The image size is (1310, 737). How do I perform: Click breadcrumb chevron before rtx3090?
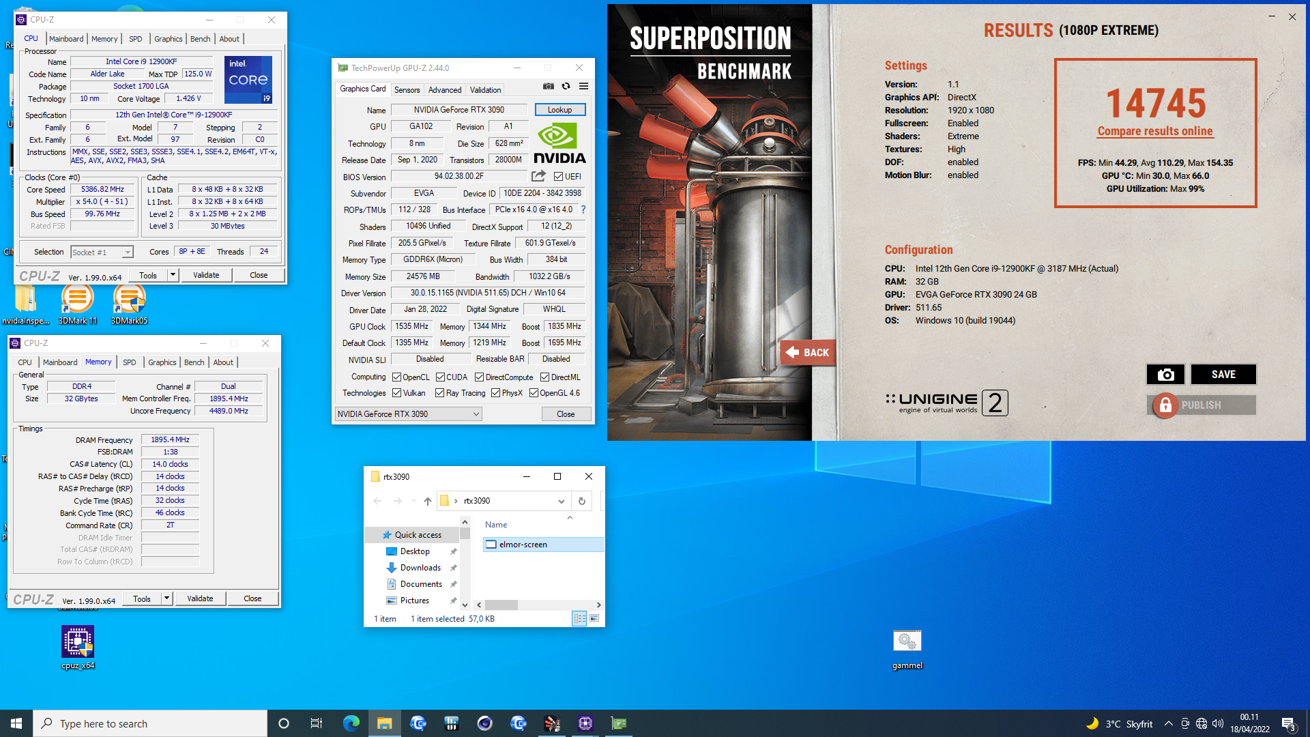pyautogui.click(x=456, y=501)
